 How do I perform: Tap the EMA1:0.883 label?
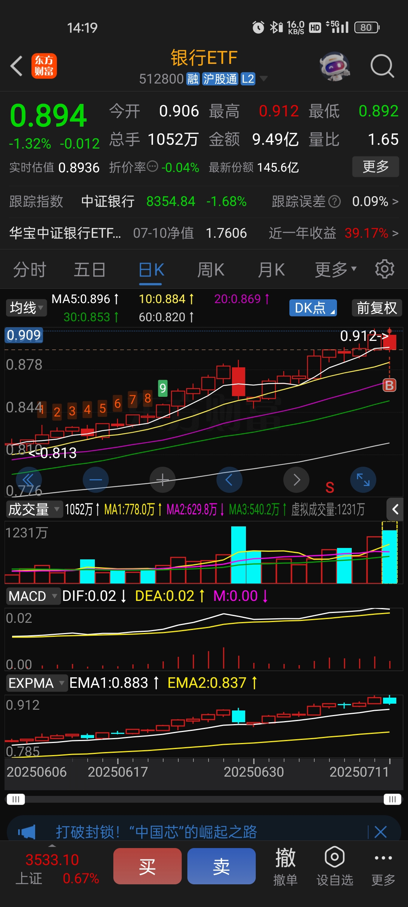pyautogui.click(x=114, y=683)
